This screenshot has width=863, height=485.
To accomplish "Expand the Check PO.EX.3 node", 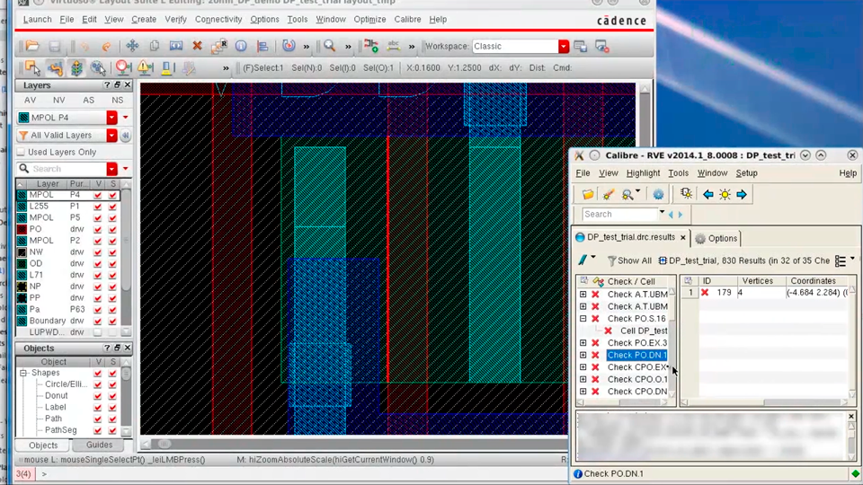I will coord(583,342).
